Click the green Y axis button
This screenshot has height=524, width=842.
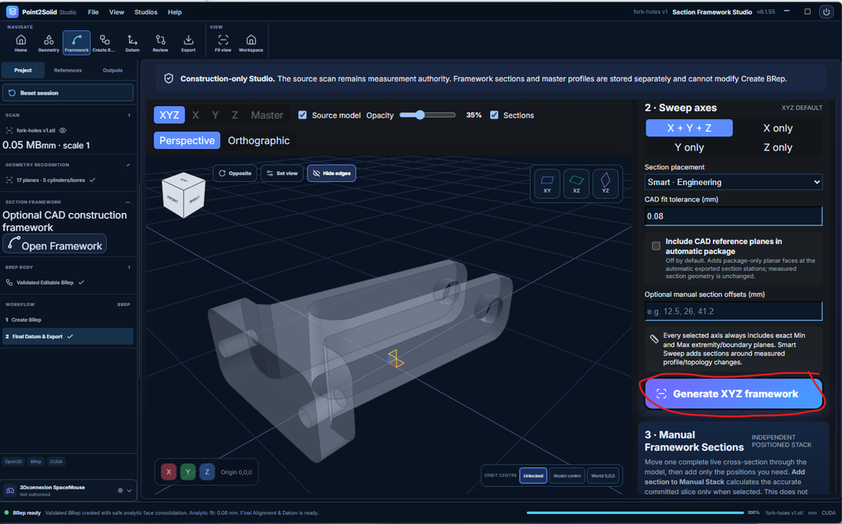188,472
